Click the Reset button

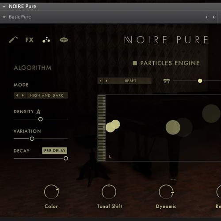[130, 81]
